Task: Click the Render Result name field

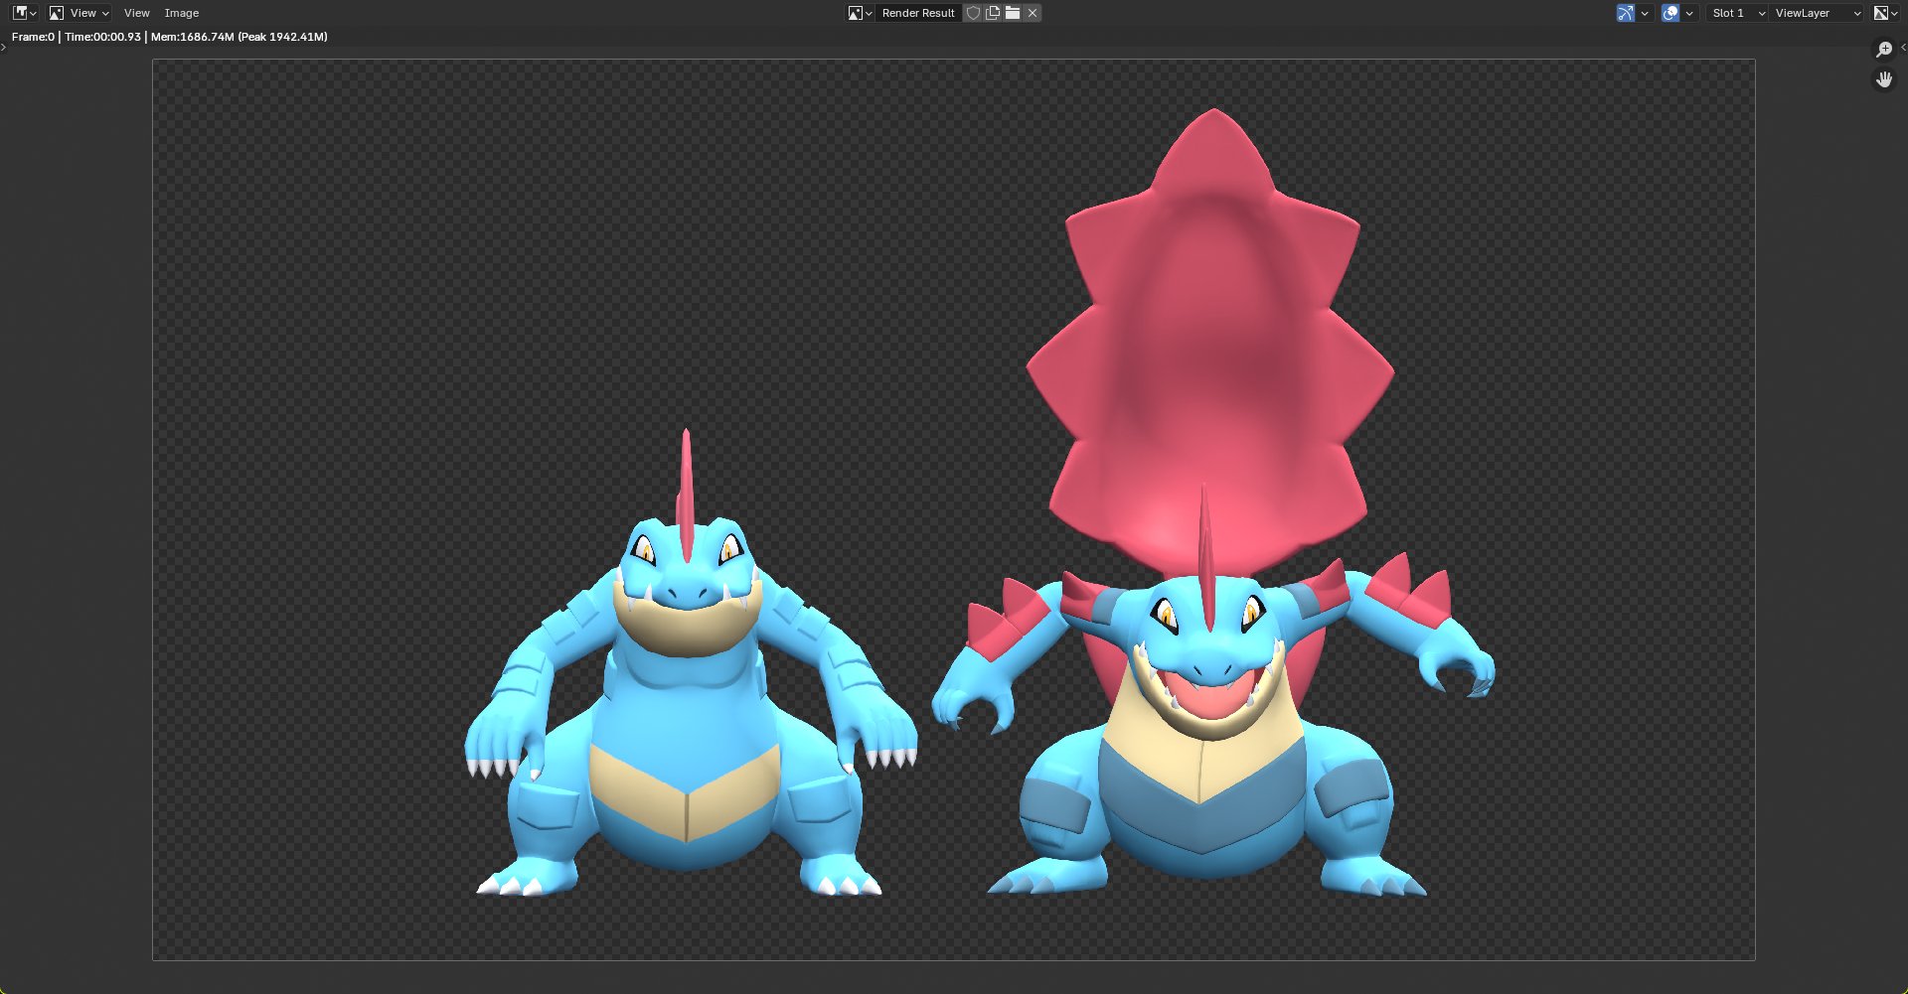Action: coord(917,13)
